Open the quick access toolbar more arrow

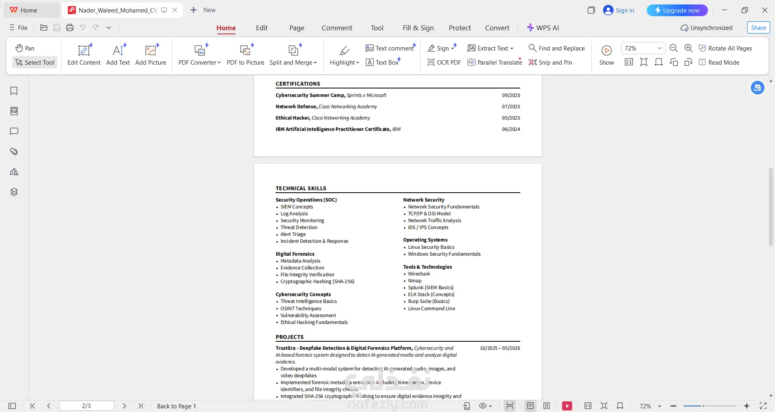[x=109, y=27]
